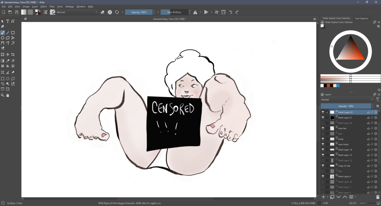The height and width of the screenshot is (206, 381).
Task: Toggle visibility of new head layer
Action: [x=323, y=144]
